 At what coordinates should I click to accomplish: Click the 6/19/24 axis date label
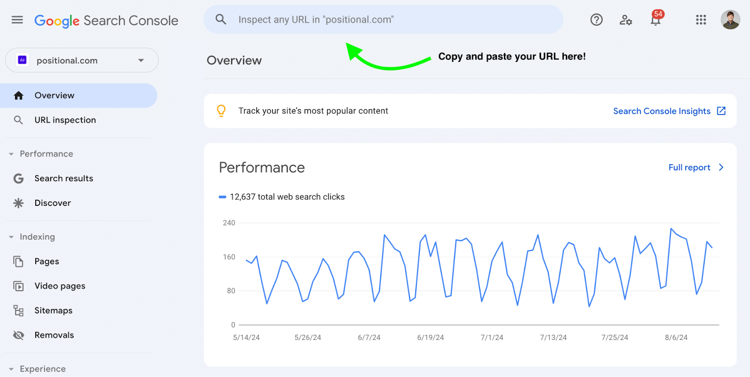coord(430,338)
